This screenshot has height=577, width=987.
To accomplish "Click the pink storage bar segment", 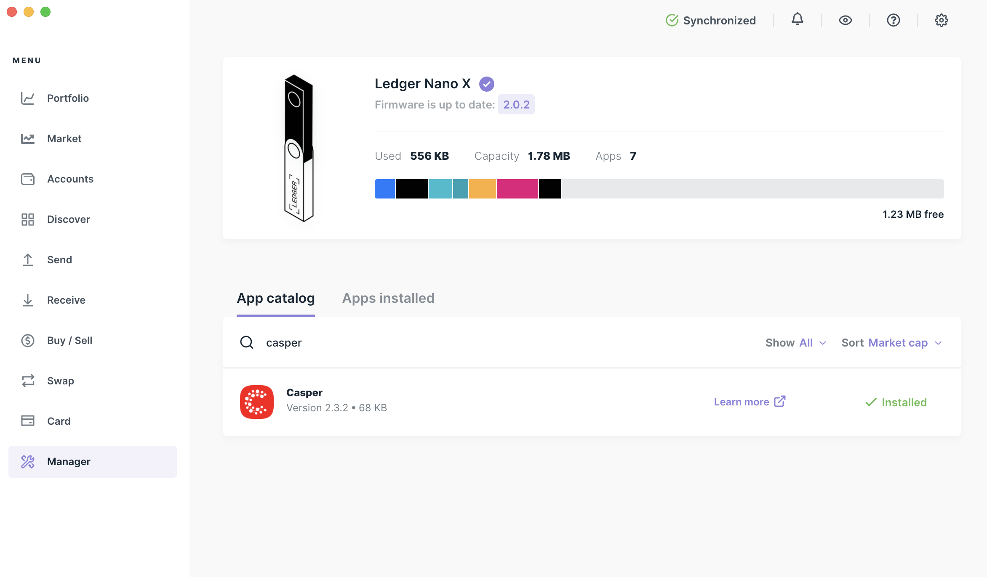I will coord(517,189).
